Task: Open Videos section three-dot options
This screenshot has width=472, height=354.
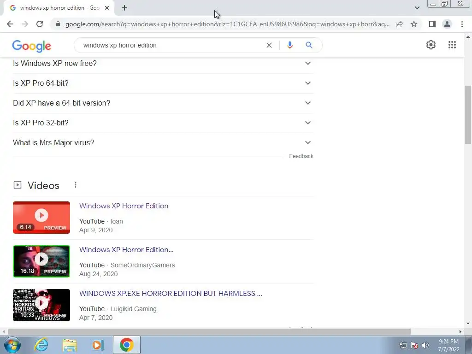Action: pos(76,185)
